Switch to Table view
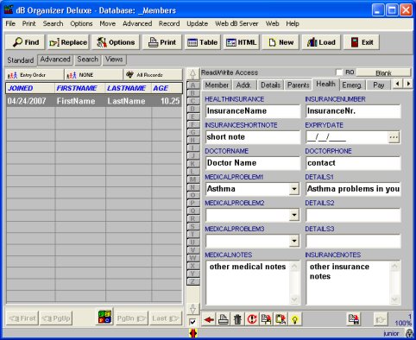 [203, 42]
